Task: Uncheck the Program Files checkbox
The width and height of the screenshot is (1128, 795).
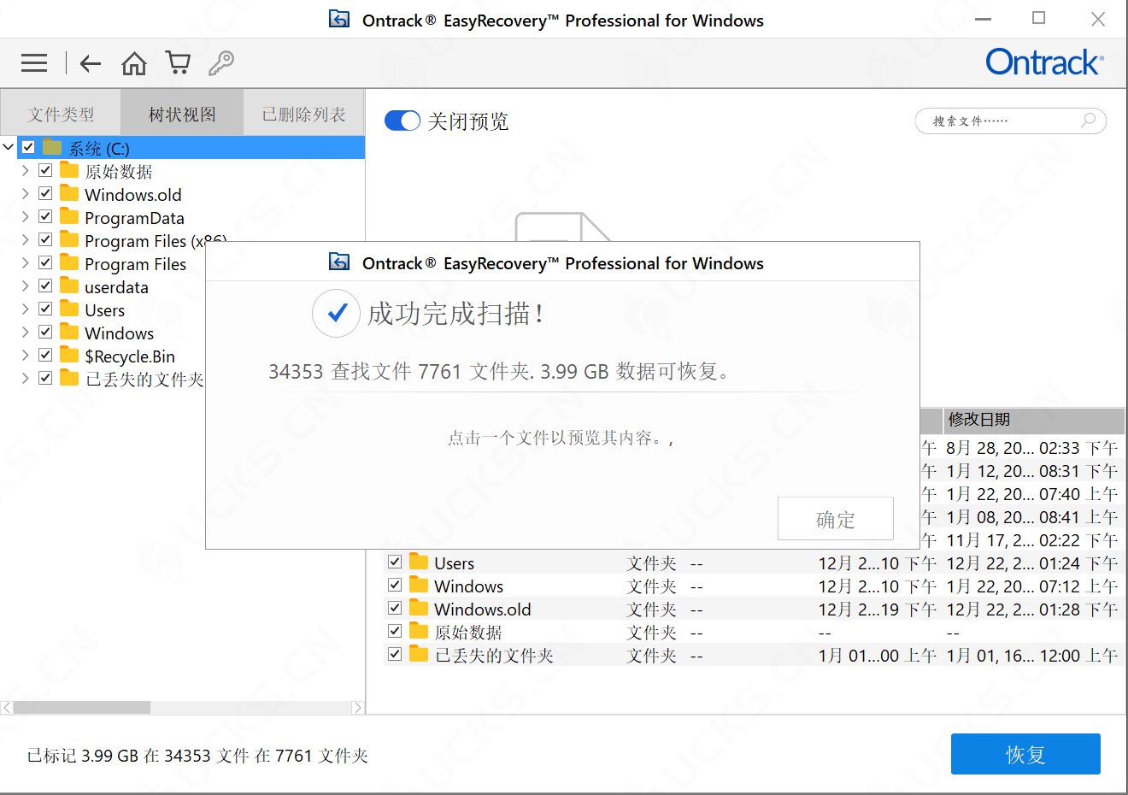Action: tap(45, 263)
